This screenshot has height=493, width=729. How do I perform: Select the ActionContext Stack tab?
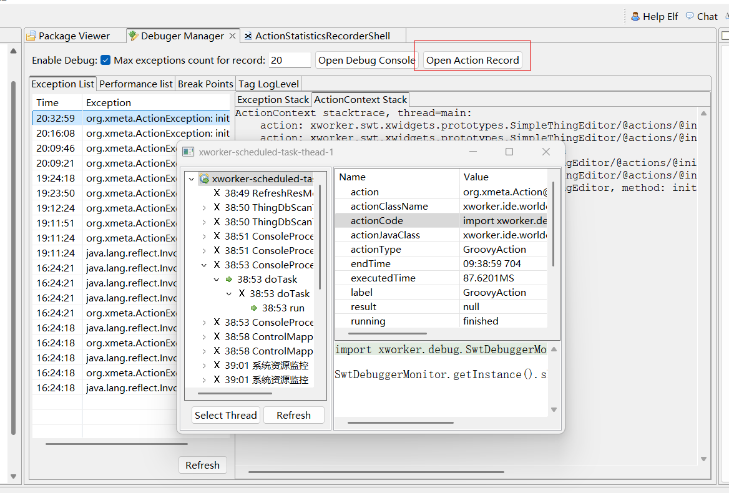coord(360,99)
